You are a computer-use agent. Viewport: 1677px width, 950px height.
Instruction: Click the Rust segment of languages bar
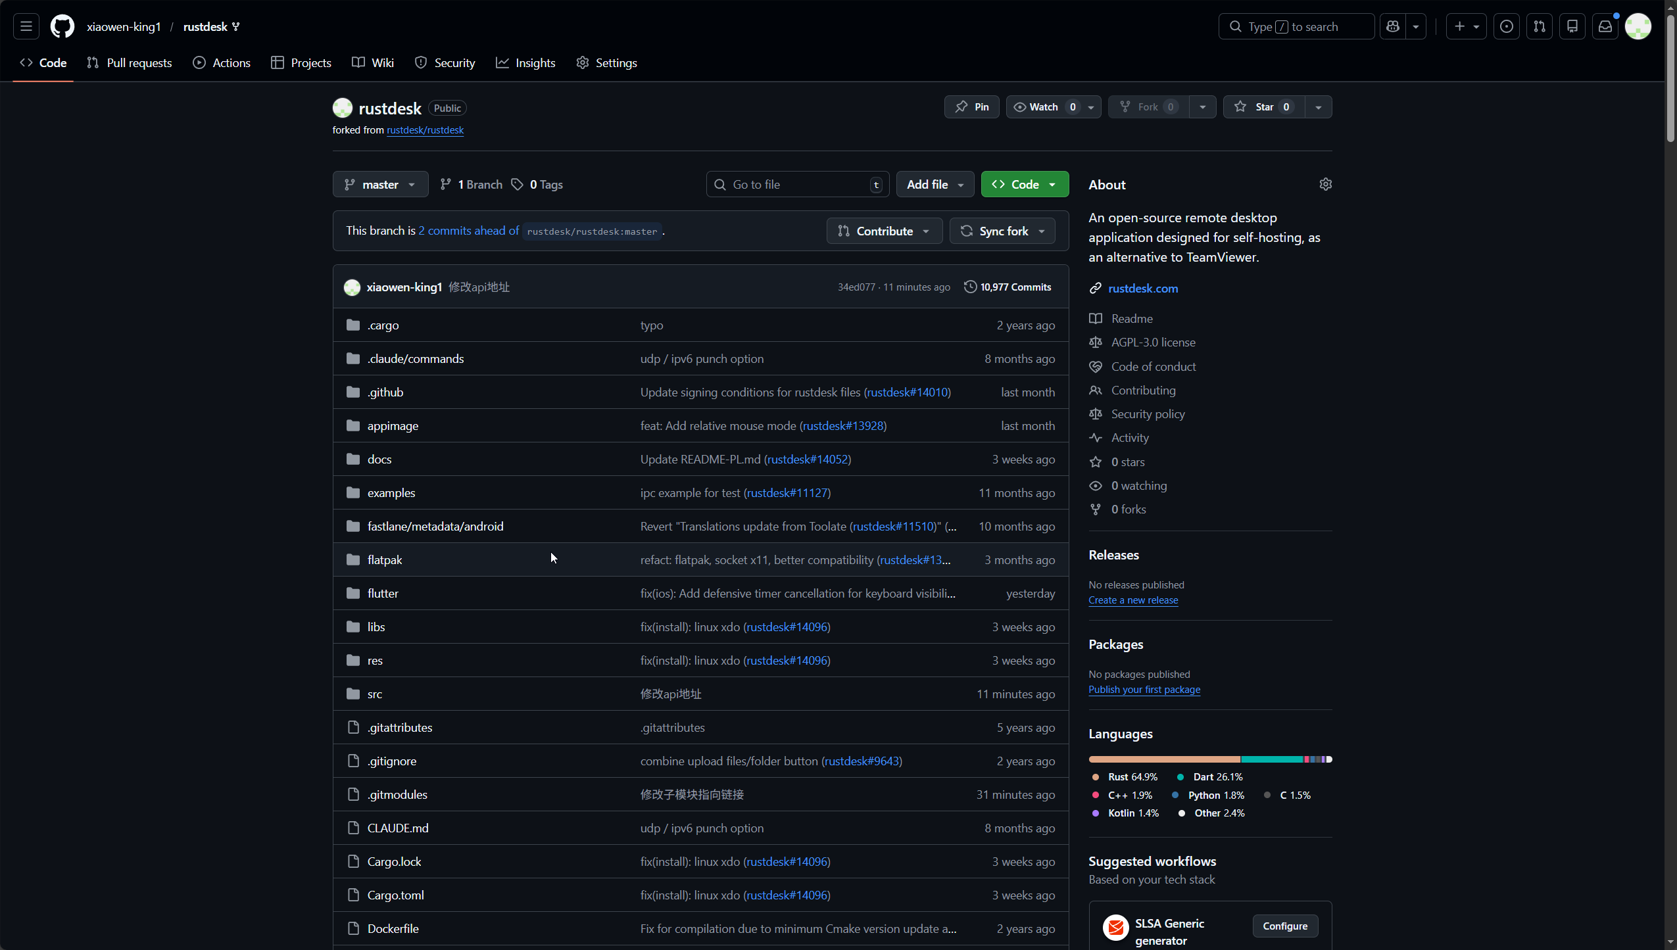pos(1164,759)
